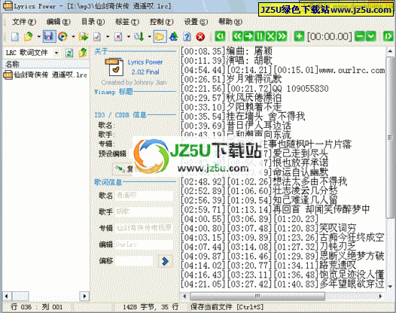Image resolution: width=396 pixels, height=313 pixels.
Task: Click the 偏移 offset input field
Action: coord(134,261)
